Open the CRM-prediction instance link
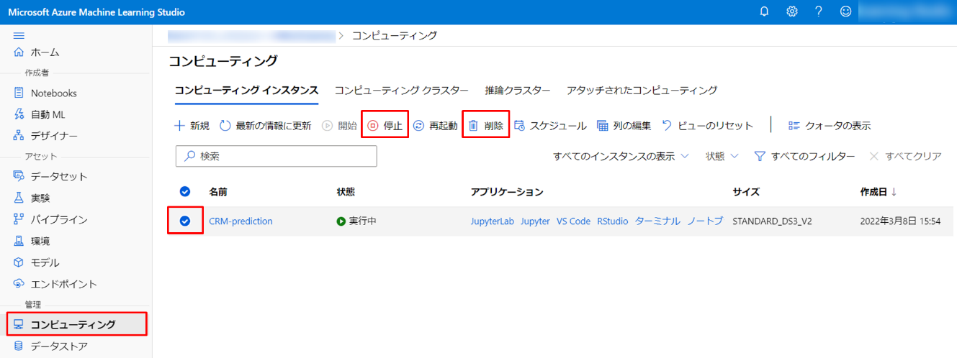The width and height of the screenshot is (957, 358). point(241,221)
